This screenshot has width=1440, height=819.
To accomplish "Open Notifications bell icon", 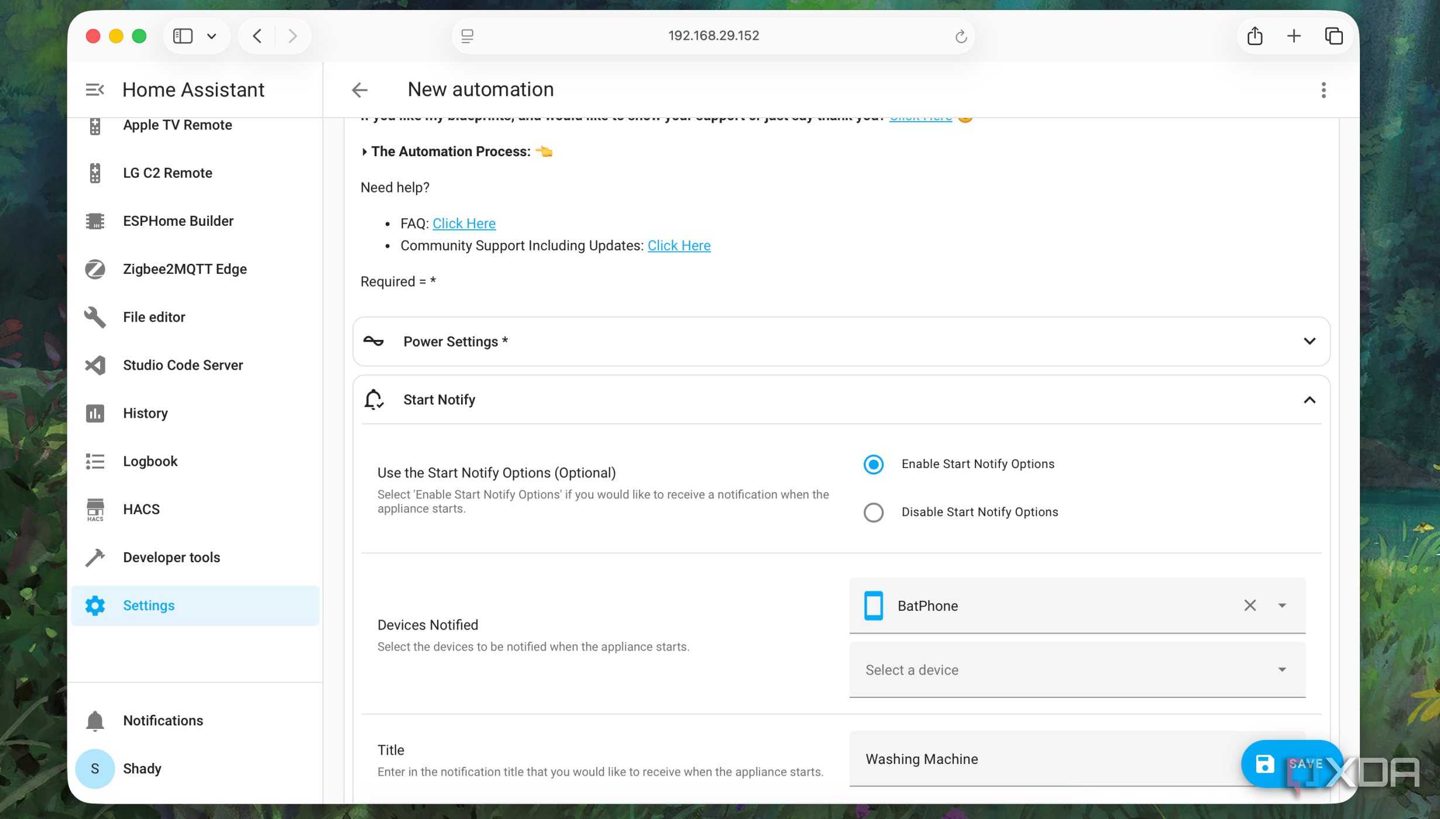I will [x=95, y=720].
